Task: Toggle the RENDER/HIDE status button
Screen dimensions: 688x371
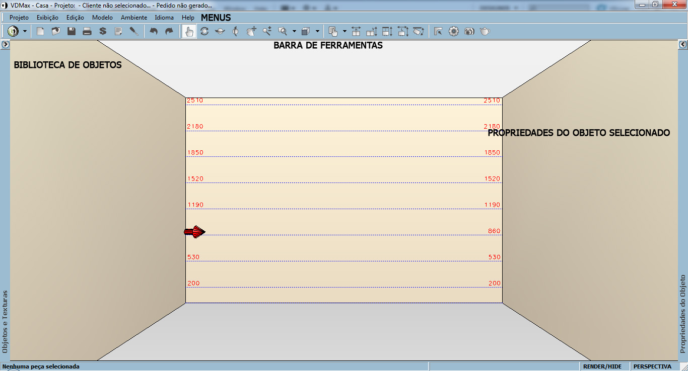Action: click(602, 366)
